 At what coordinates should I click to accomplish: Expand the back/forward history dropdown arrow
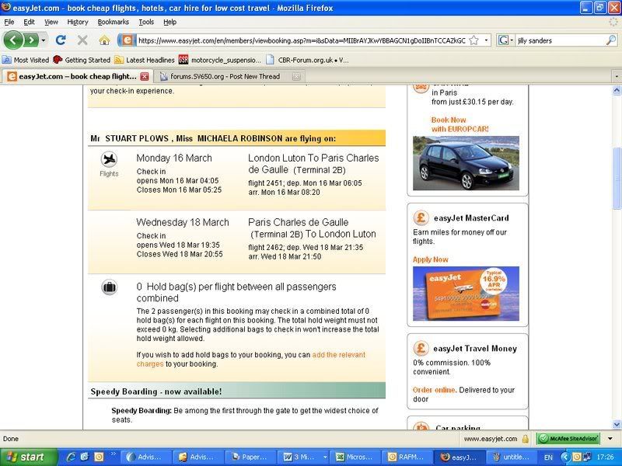pyautogui.click(x=43, y=40)
